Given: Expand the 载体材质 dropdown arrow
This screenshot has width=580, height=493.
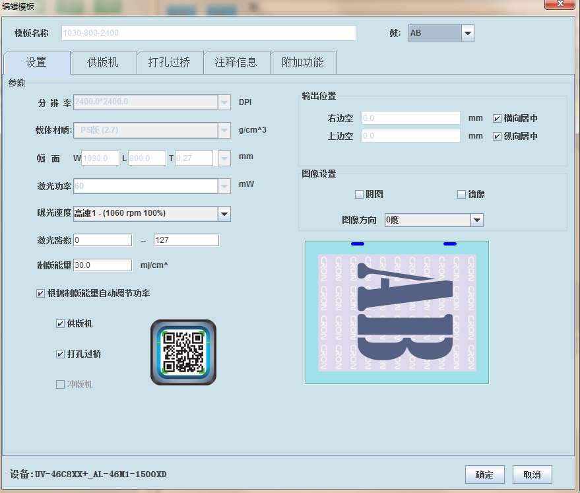Looking at the screenshot, I should tap(224, 130).
